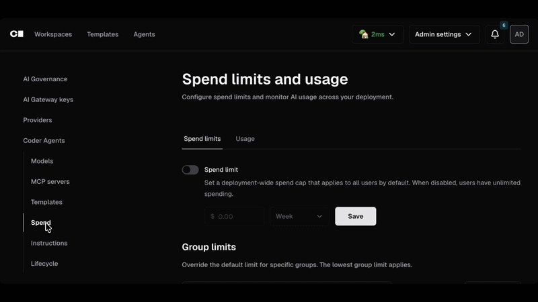Open Instructions in the sidebar
Screen dimensions: 538x302
(x=49, y=243)
